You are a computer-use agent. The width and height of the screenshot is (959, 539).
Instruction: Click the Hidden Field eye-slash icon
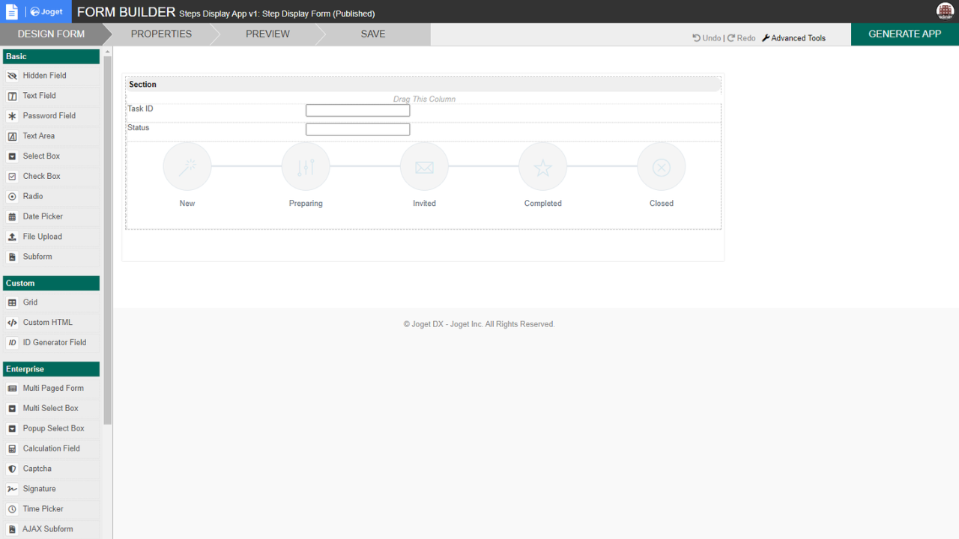(12, 76)
